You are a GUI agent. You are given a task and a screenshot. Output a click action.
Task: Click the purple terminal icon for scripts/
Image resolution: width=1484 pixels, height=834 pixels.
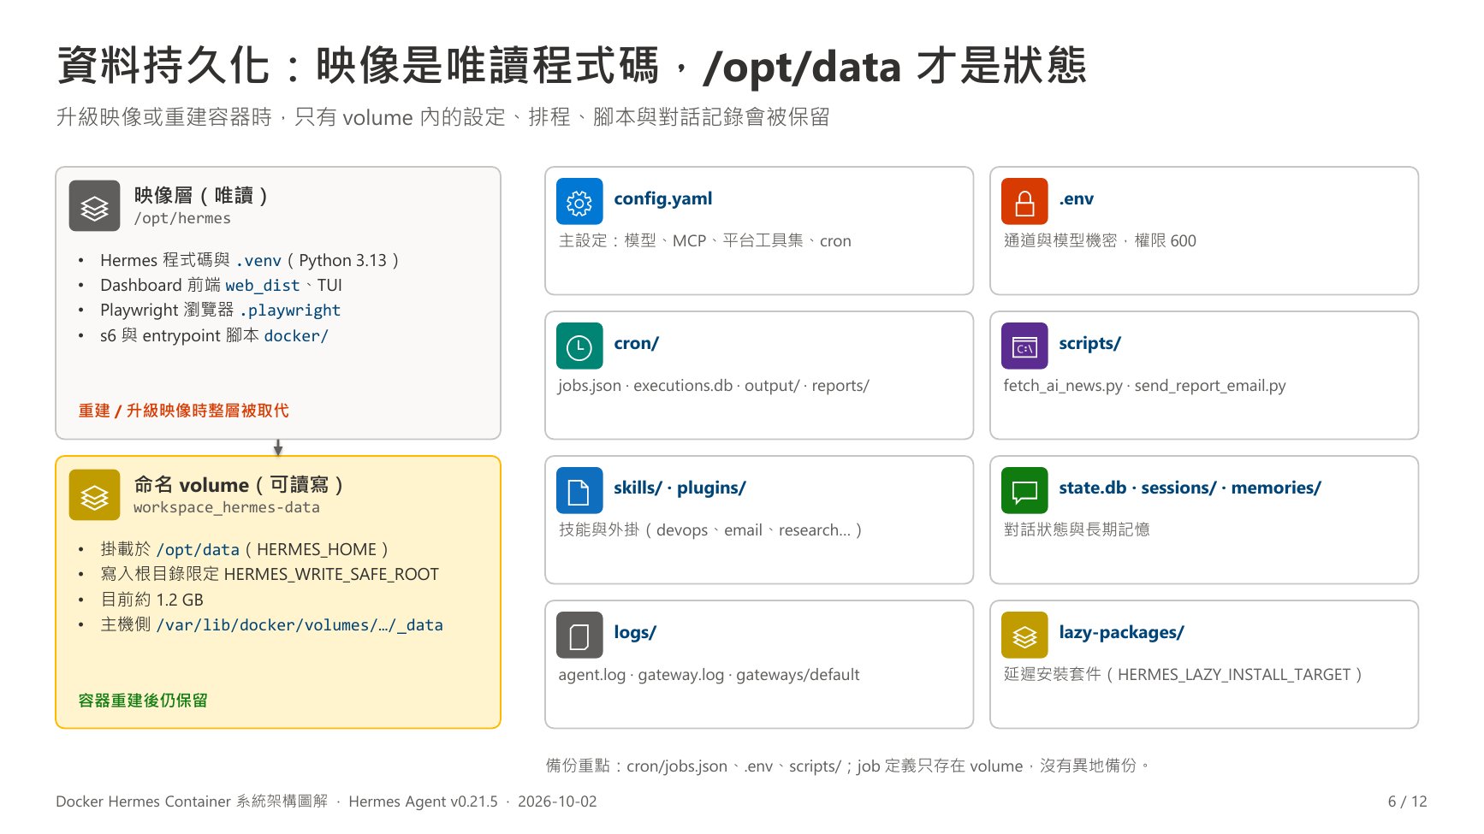(1024, 346)
